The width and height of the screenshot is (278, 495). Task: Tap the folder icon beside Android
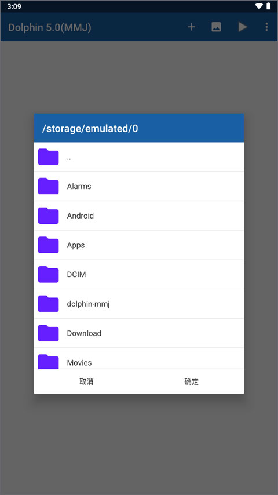[48, 215]
